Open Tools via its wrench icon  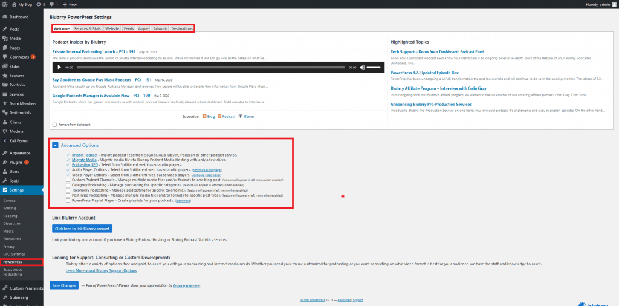5,181
